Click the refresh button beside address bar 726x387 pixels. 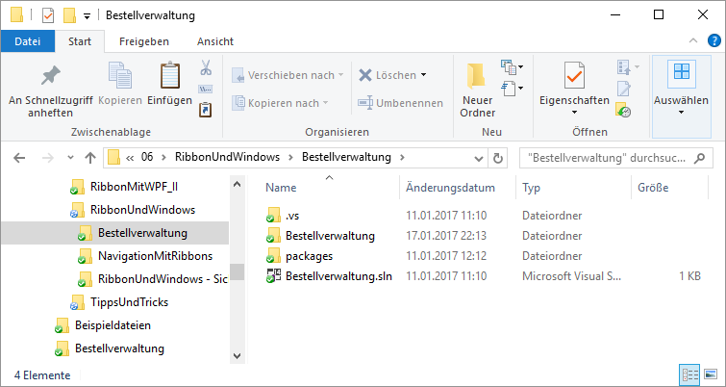[x=498, y=158]
